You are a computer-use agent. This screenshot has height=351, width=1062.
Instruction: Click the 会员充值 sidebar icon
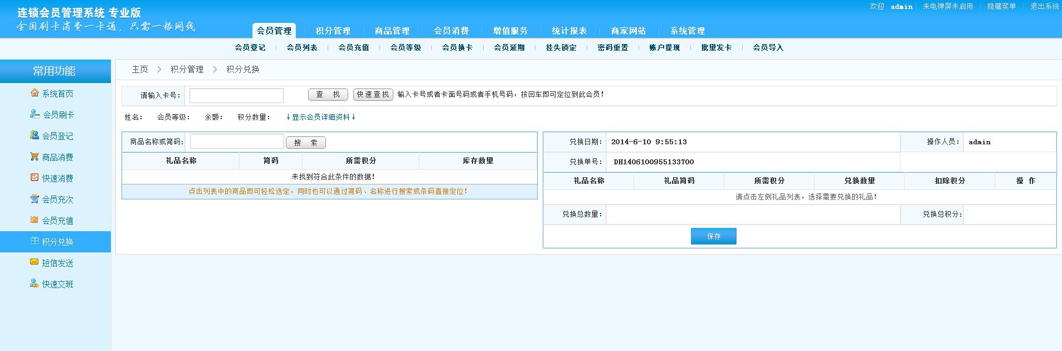35,220
